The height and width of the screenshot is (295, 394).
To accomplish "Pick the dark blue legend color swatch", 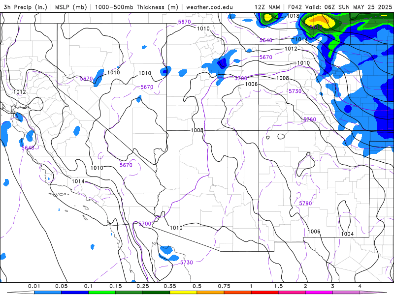I will [75, 293].
